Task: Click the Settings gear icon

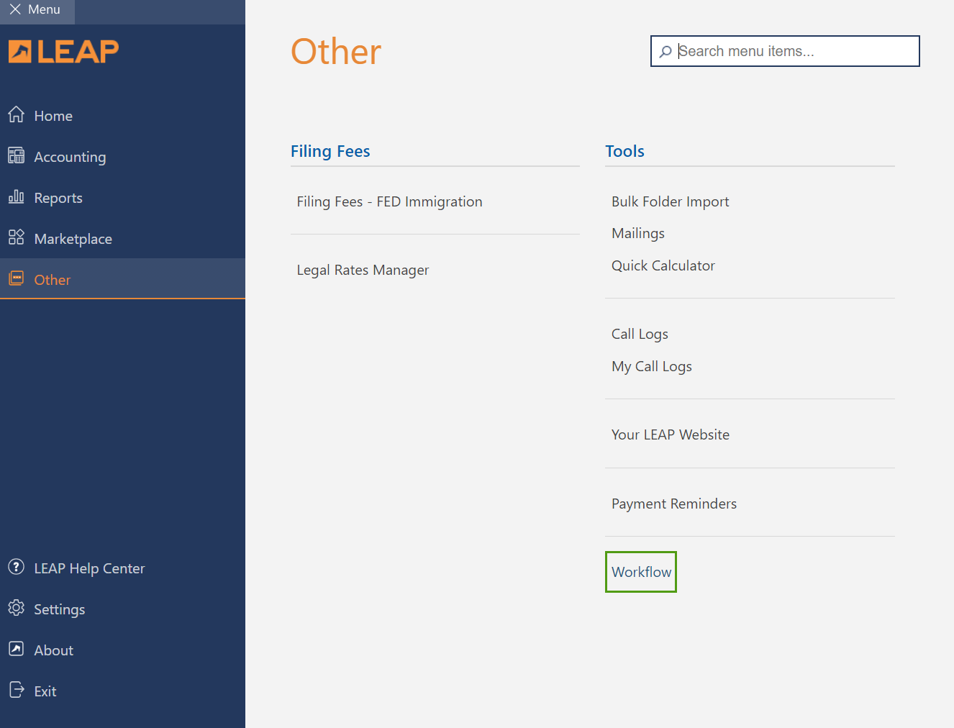Action: [16, 608]
